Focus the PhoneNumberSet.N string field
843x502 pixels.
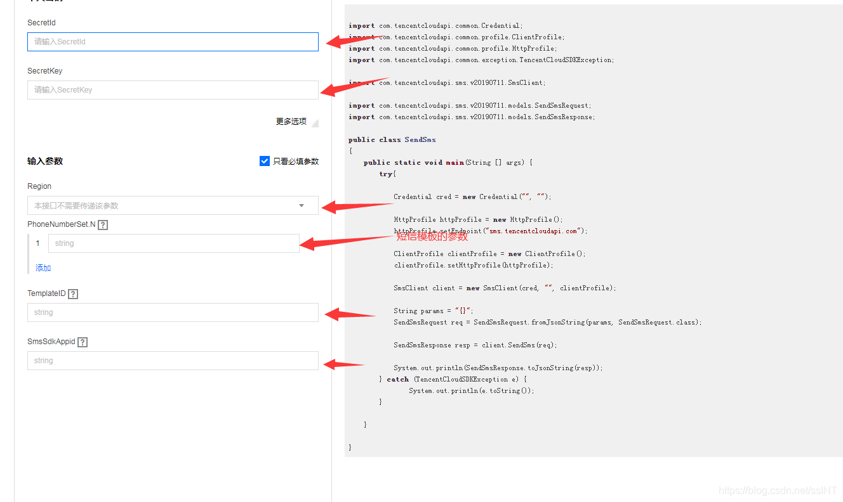(x=174, y=243)
